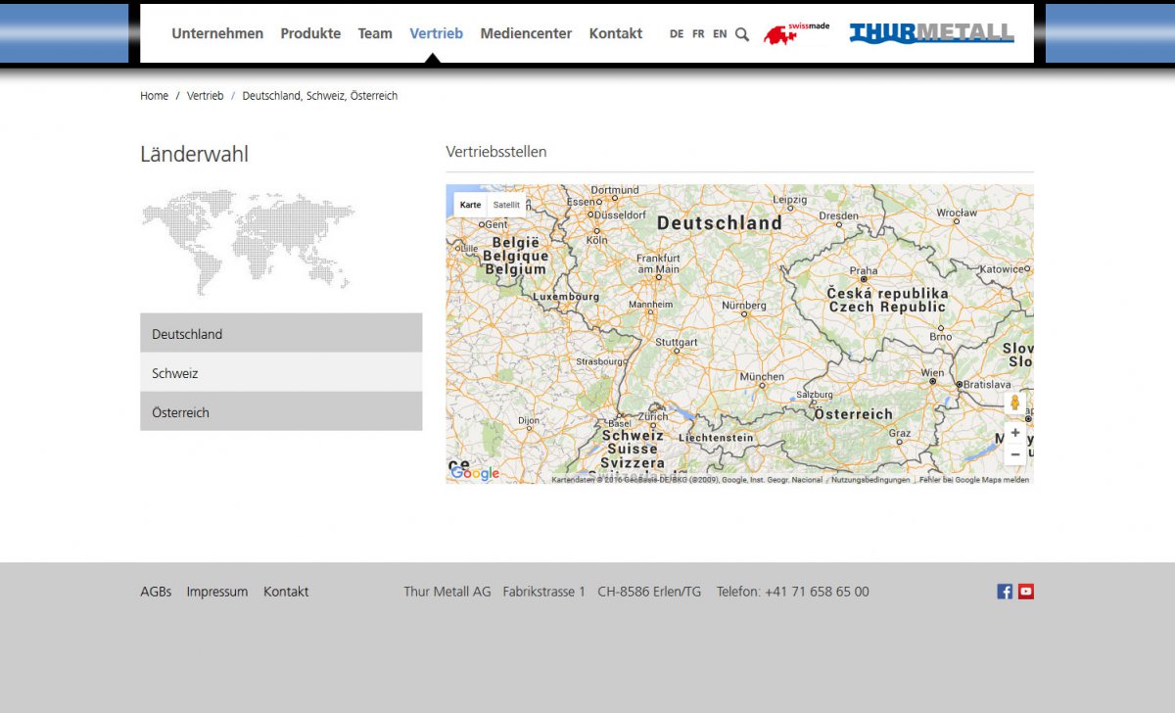Switch map to Satellit view
The height and width of the screenshot is (713, 1175).
click(506, 205)
